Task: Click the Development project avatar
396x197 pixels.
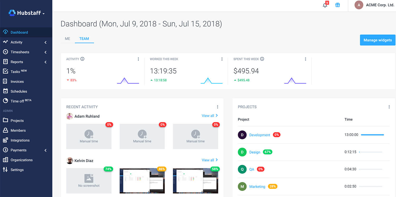Action: click(x=242, y=135)
